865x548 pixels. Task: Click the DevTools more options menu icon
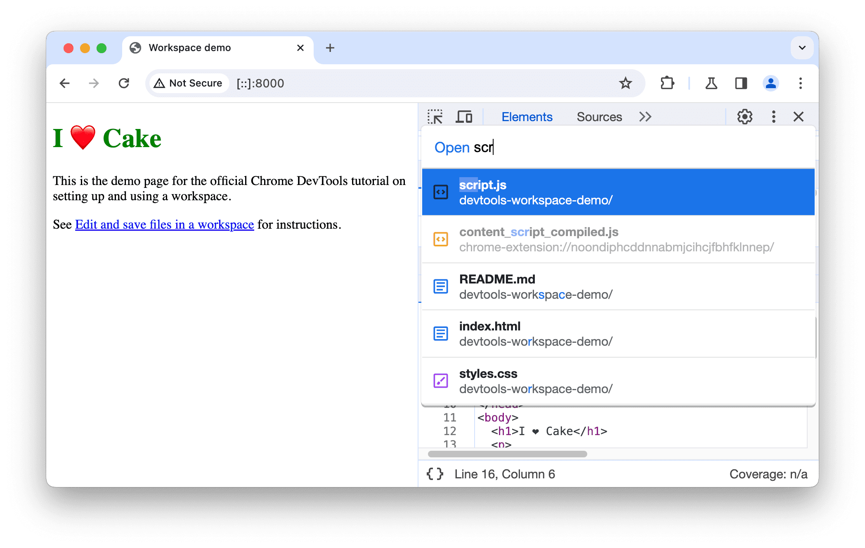[x=772, y=116]
